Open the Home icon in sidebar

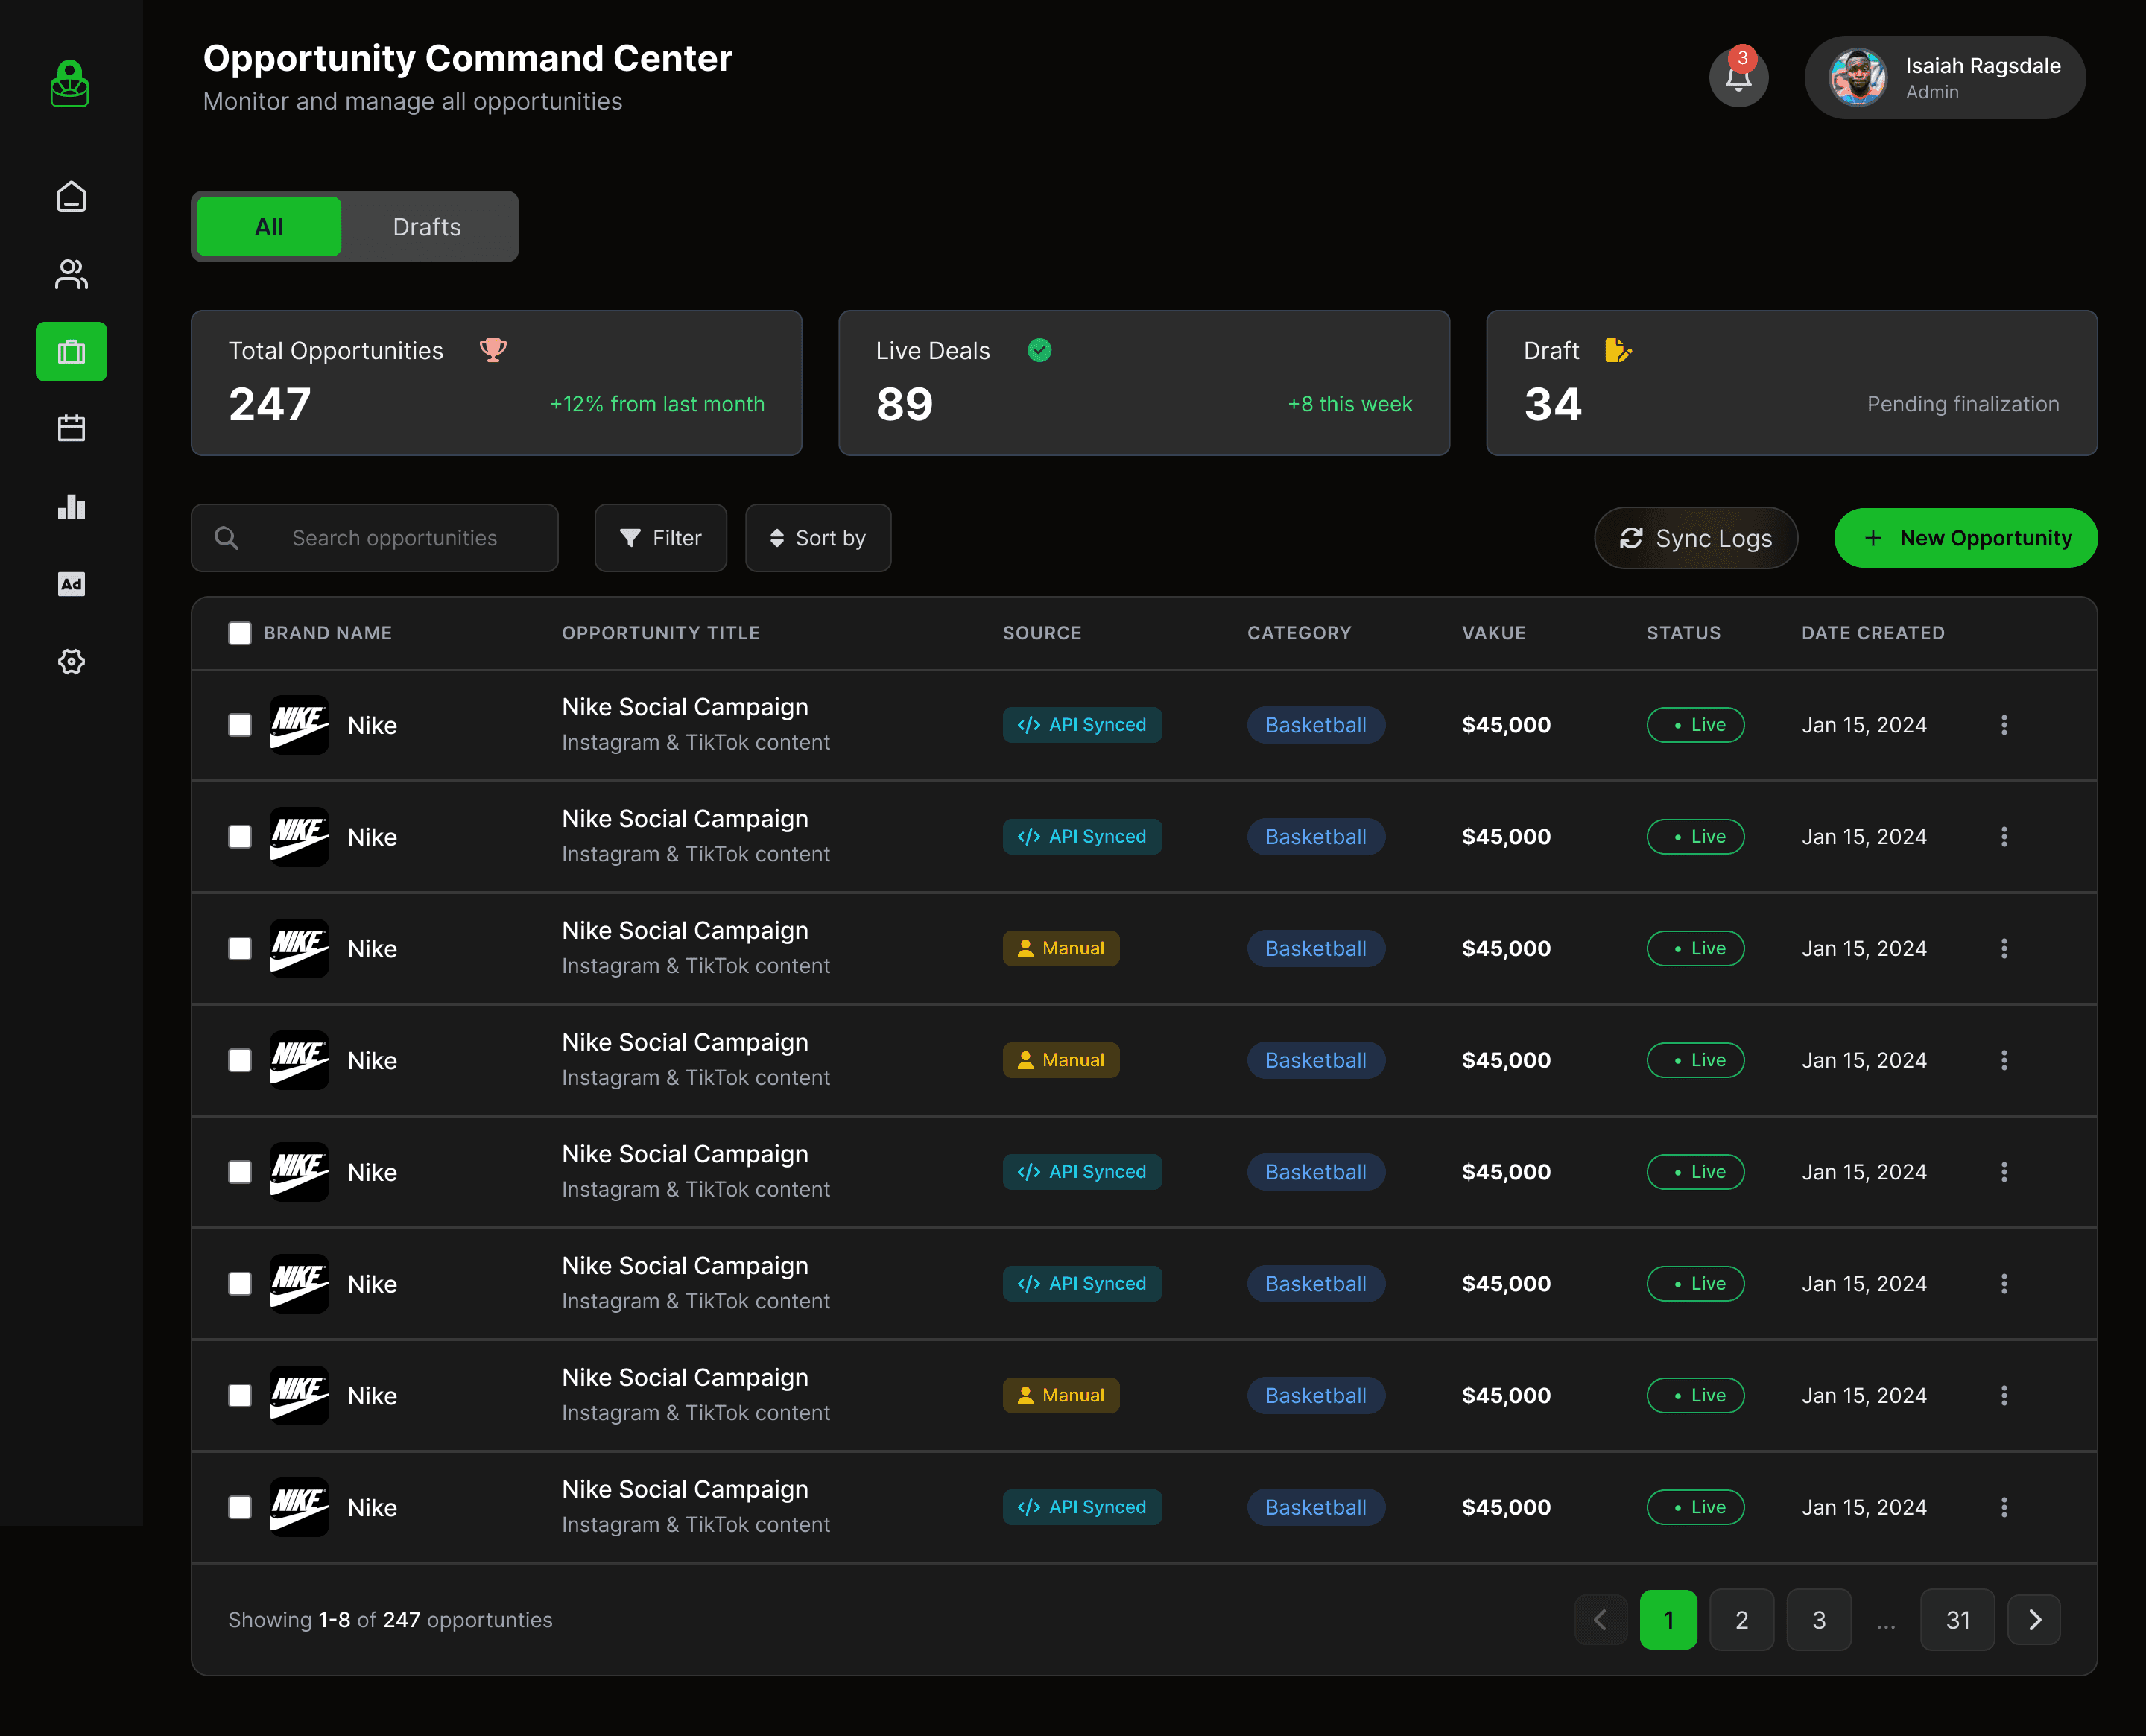click(71, 196)
